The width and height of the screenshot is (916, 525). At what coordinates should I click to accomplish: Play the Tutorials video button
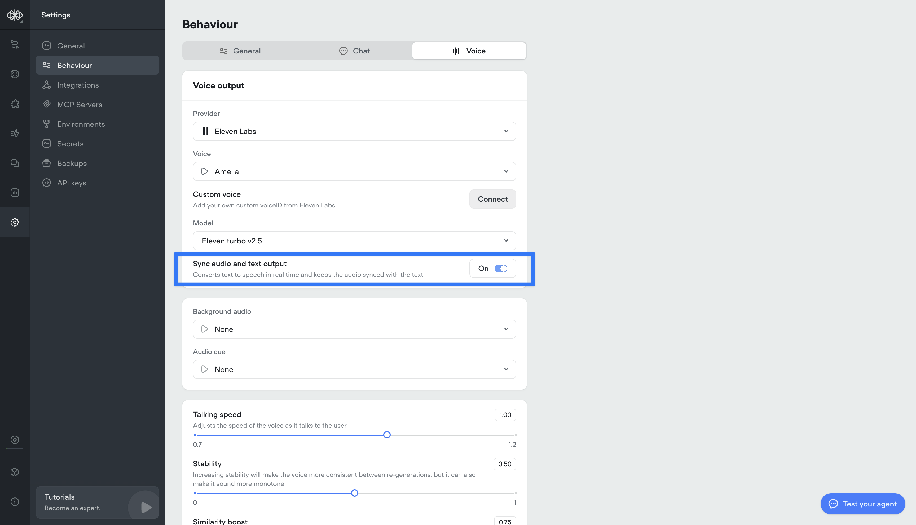[146, 507]
